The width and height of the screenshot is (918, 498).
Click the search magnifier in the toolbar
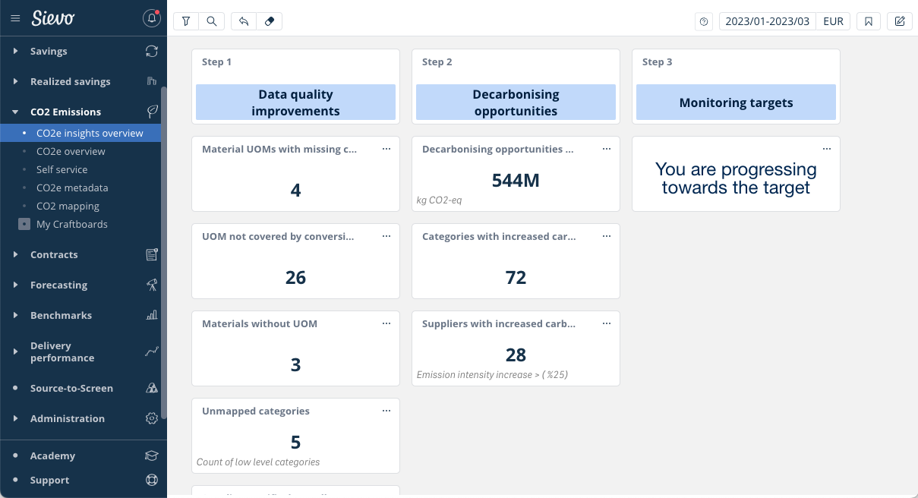212,21
